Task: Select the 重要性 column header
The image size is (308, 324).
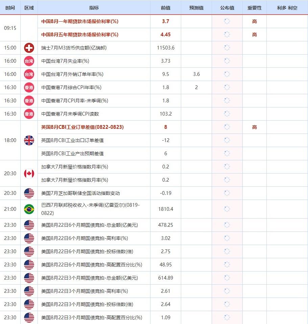Action: point(254,8)
